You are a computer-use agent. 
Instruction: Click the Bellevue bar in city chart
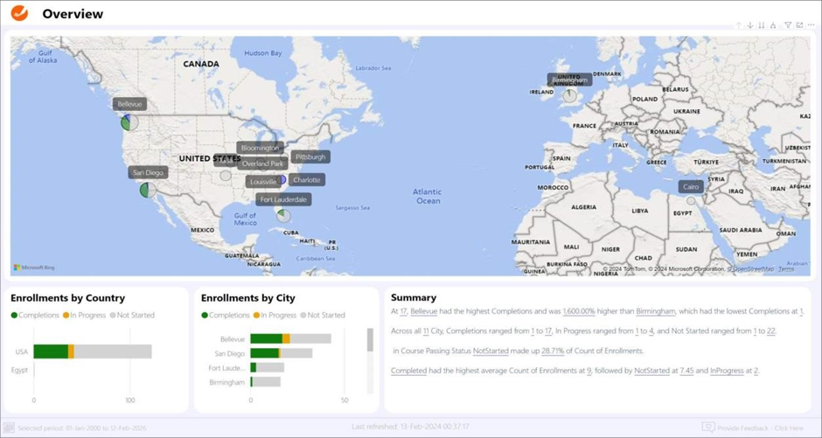(266, 339)
